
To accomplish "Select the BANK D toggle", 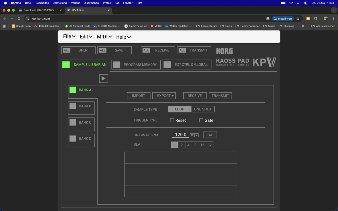I will click(73, 138).
